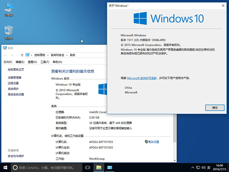Open the 工具(T) menu
Screen dimensions: 229x172
[45, 62]
